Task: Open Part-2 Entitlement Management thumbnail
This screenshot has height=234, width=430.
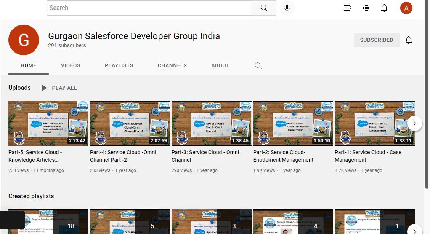Action: pos(293,123)
